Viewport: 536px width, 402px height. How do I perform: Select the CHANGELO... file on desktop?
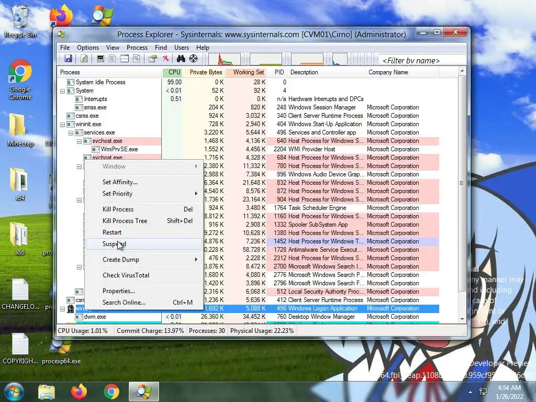[x=20, y=294]
